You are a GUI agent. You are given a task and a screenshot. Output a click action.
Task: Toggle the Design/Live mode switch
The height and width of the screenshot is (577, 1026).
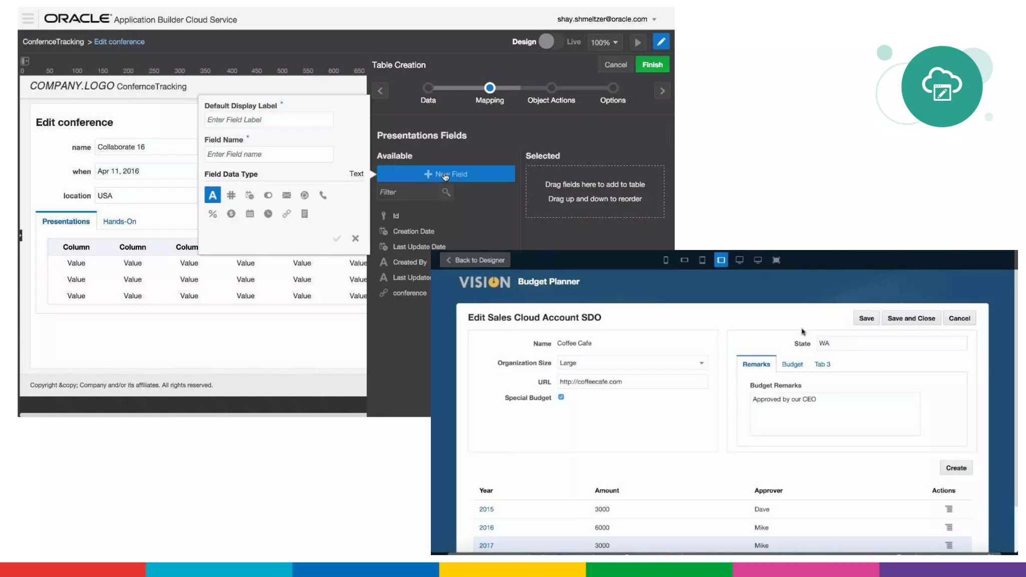(551, 42)
